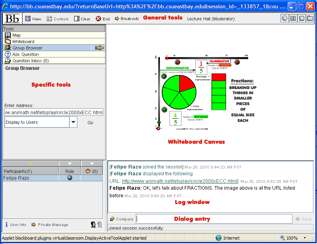The image size is (317, 244).
Task: Expand the Participants column sort arrow
Action: pos(30,164)
